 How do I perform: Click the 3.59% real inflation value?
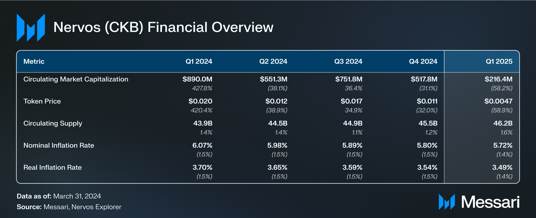point(352,167)
